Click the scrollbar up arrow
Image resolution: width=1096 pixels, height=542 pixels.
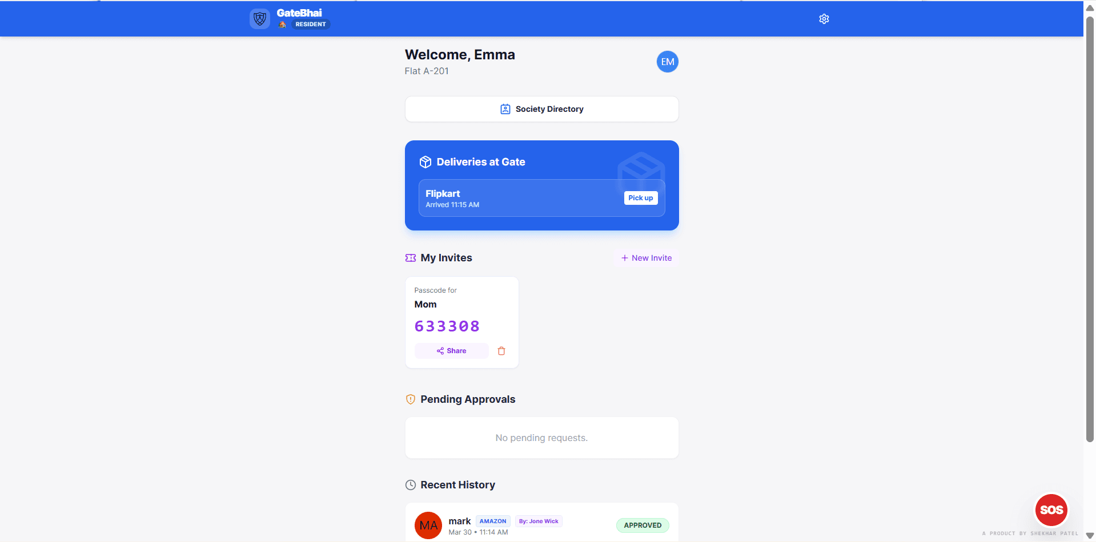pyautogui.click(x=1090, y=7)
